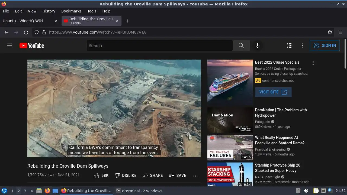Viewport: 347px width, 195px height.
Task: Open the Starship Stacking thumbnail
Action: tap(230, 174)
